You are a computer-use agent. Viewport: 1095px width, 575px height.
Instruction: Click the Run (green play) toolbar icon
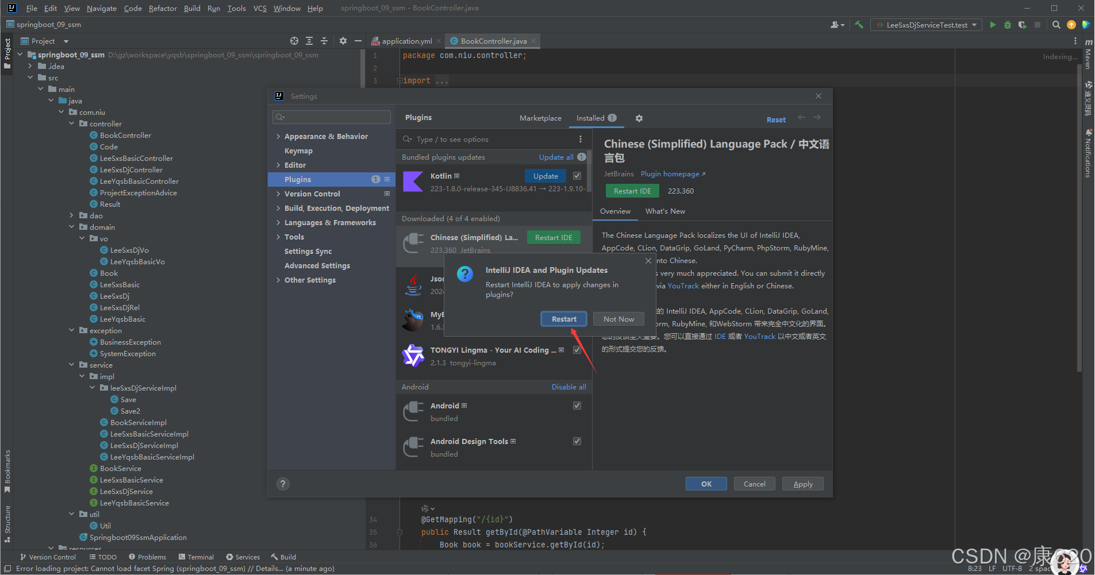point(993,25)
